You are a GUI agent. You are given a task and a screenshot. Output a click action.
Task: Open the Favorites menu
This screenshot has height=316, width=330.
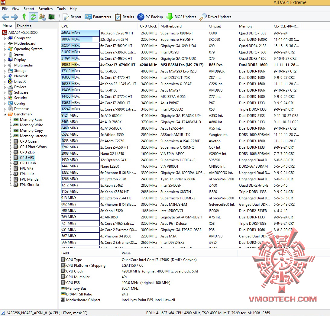(45, 9)
